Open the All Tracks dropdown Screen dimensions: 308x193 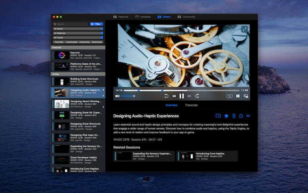tap(78, 37)
